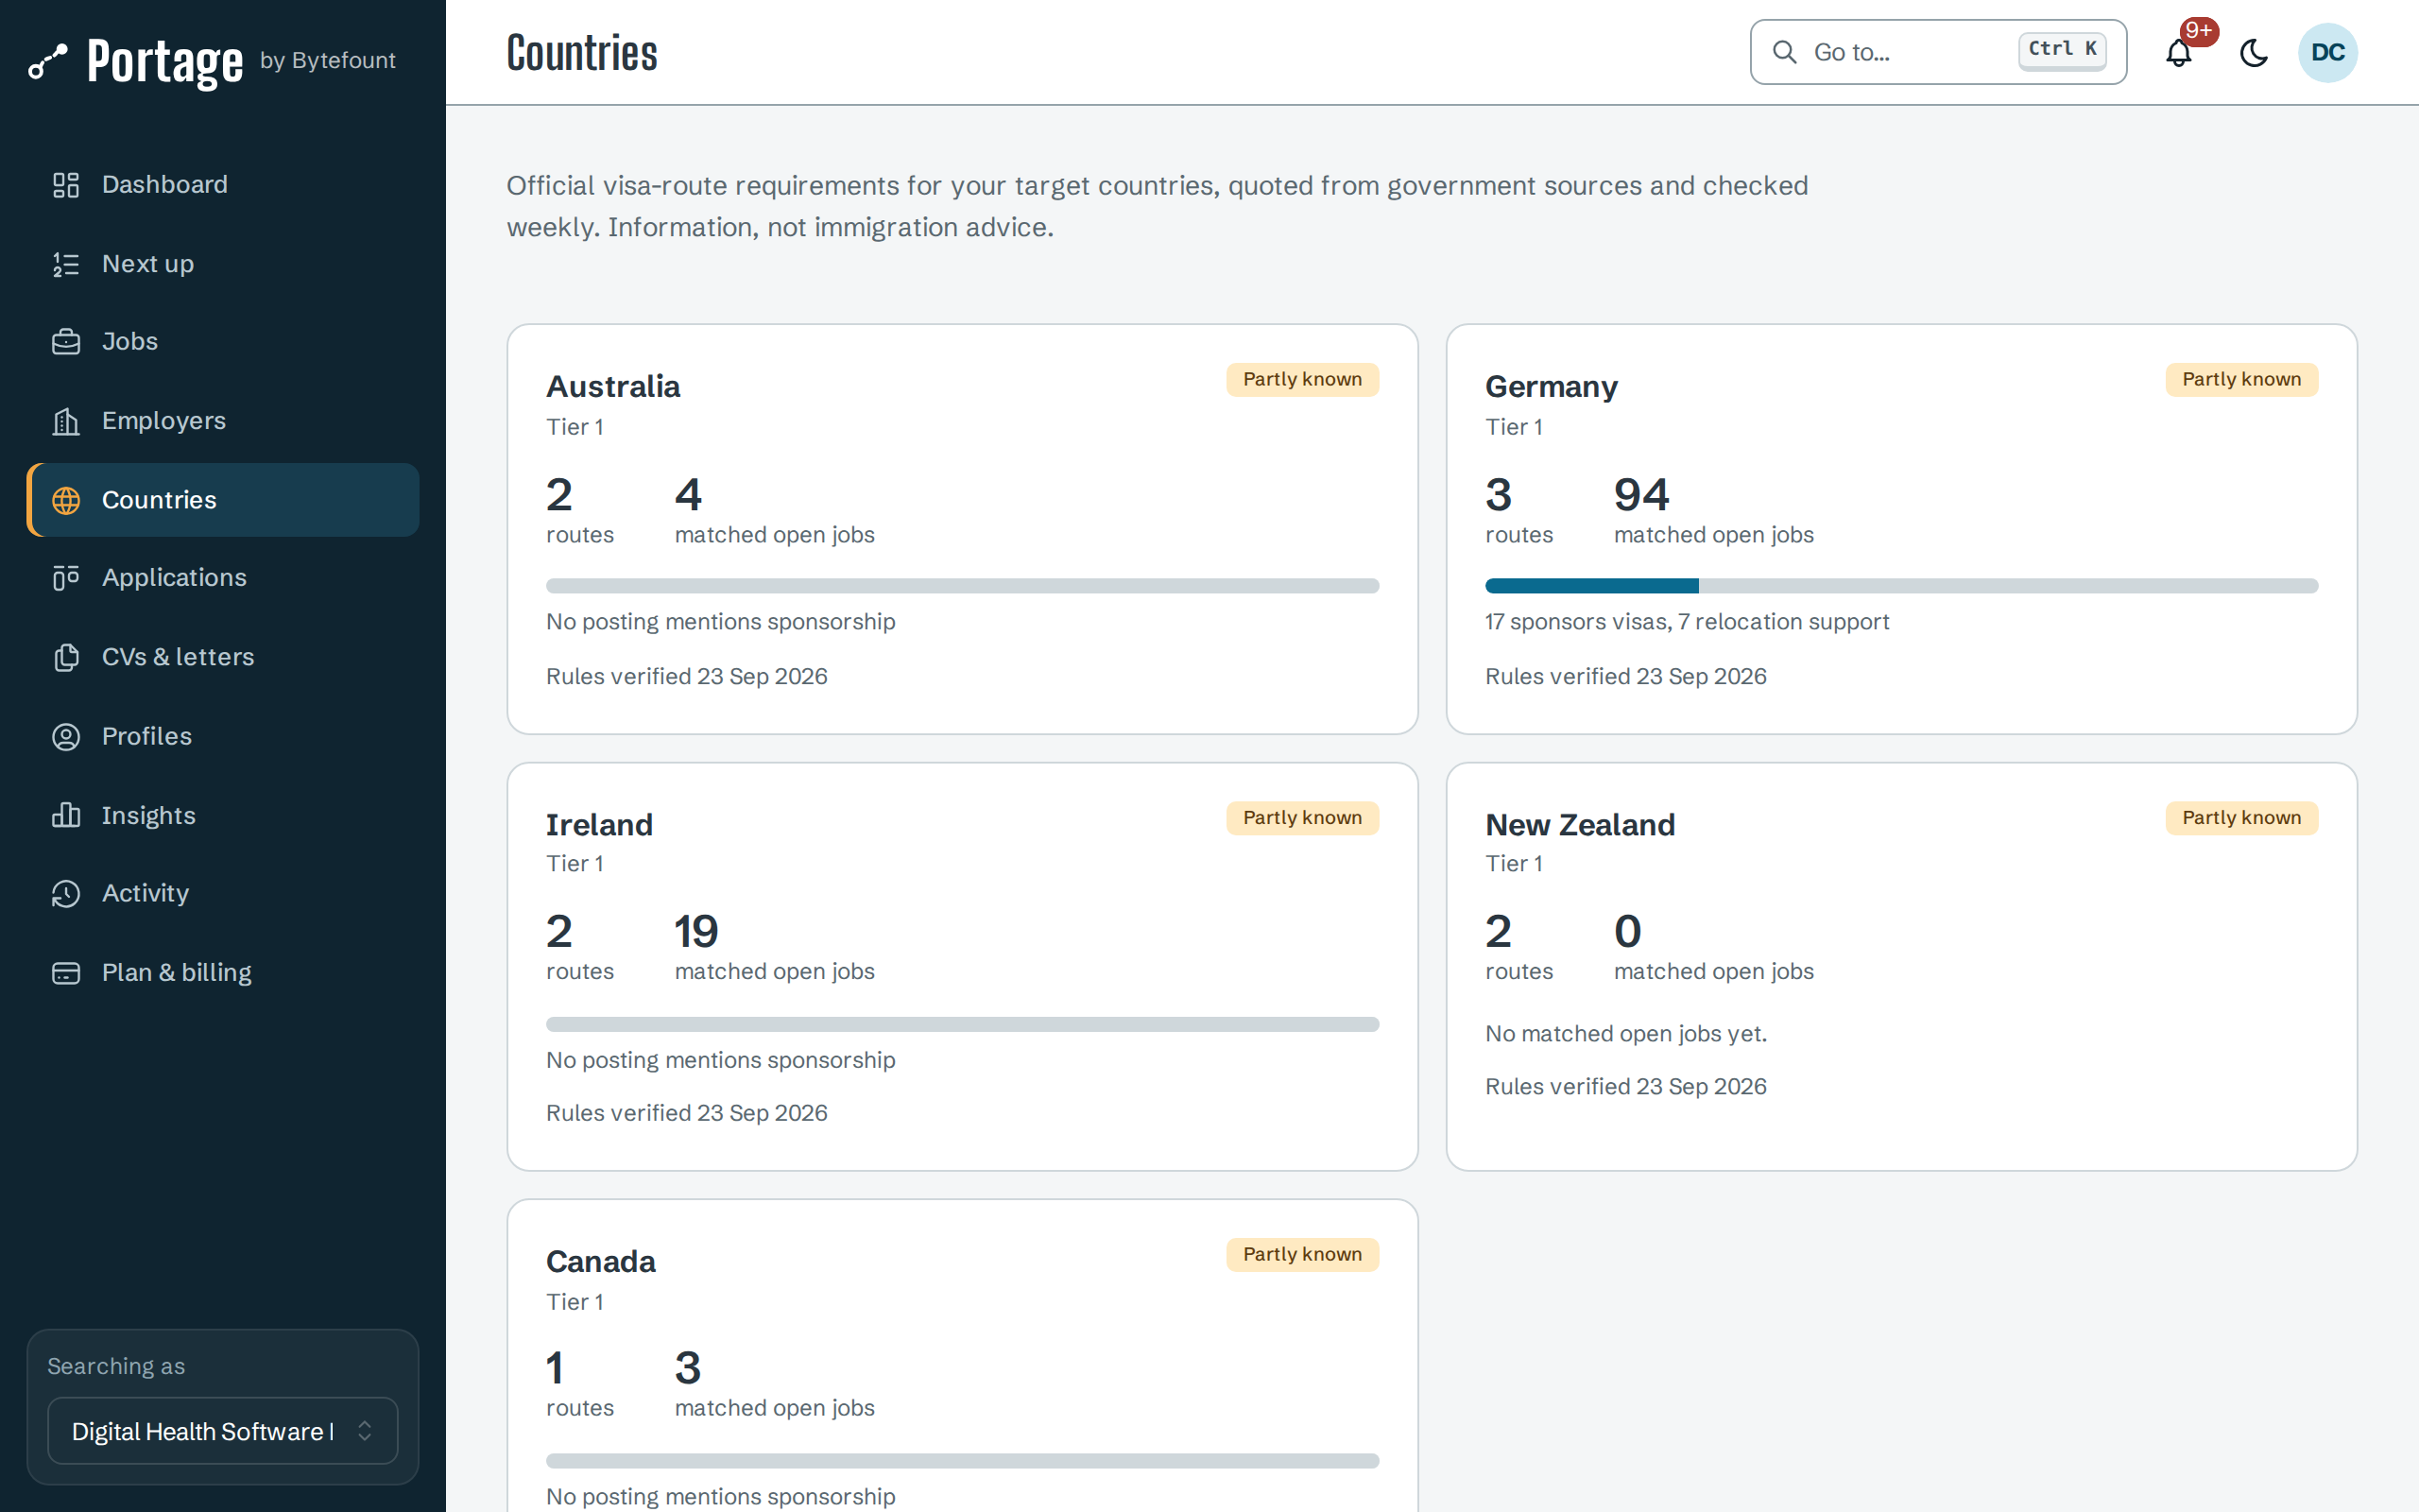Click '17 sponsors visas, 7 relocation support'
This screenshot has height=1512, width=2419.
pyautogui.click(x=1688, y=622)
